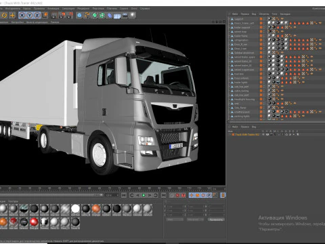Go to the end of the animation
The width and height of the screenshot is (325, 244).
(164, 195)
